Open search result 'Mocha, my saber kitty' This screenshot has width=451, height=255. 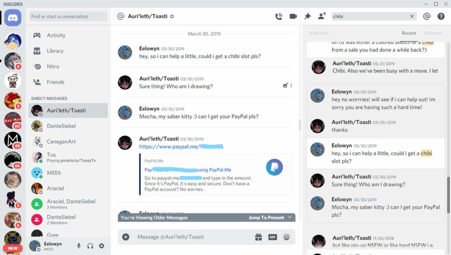(376, 207)
